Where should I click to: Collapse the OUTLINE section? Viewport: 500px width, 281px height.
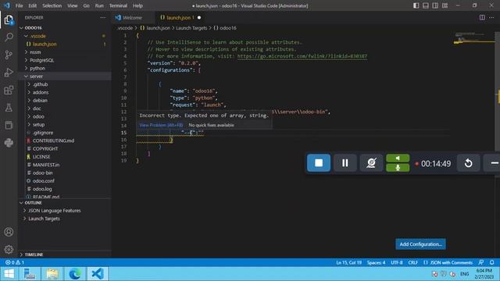(x=33, y=203)
